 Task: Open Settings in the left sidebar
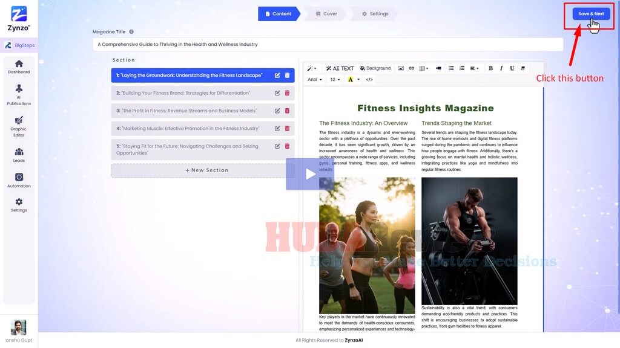[x=19, y=205]
